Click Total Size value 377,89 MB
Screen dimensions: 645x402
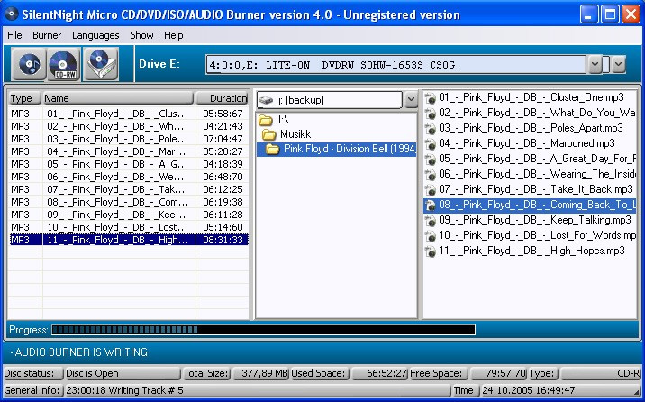tap(260, 374)
